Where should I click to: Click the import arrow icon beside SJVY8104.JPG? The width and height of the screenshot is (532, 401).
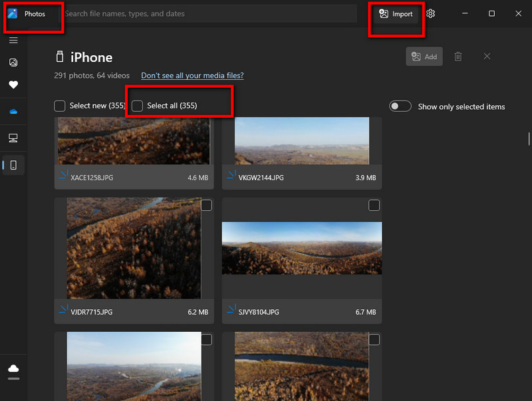point(231,309)
